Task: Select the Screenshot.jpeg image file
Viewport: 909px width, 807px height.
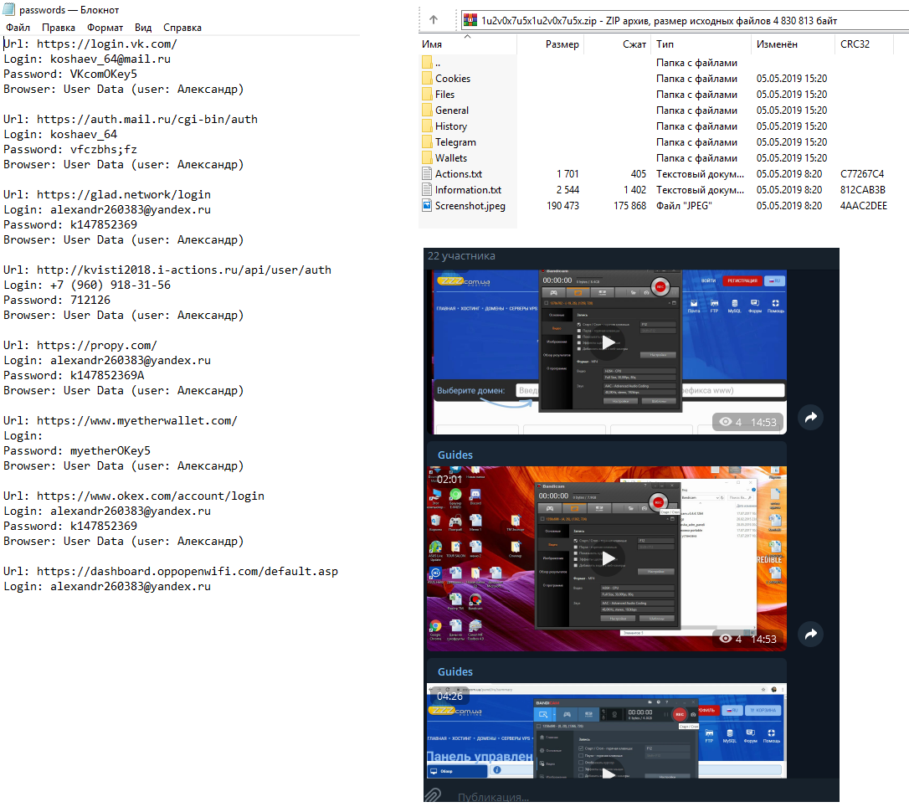Action: (470, 206)
